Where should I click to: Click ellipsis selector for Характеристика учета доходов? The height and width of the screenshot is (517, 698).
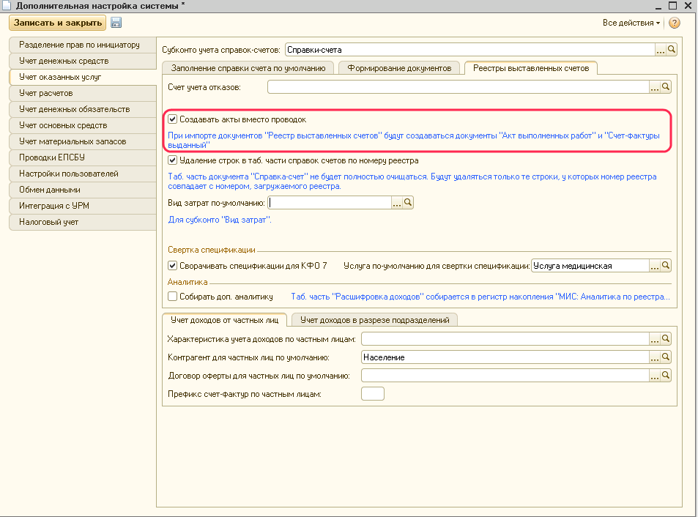tap(655, 339)
